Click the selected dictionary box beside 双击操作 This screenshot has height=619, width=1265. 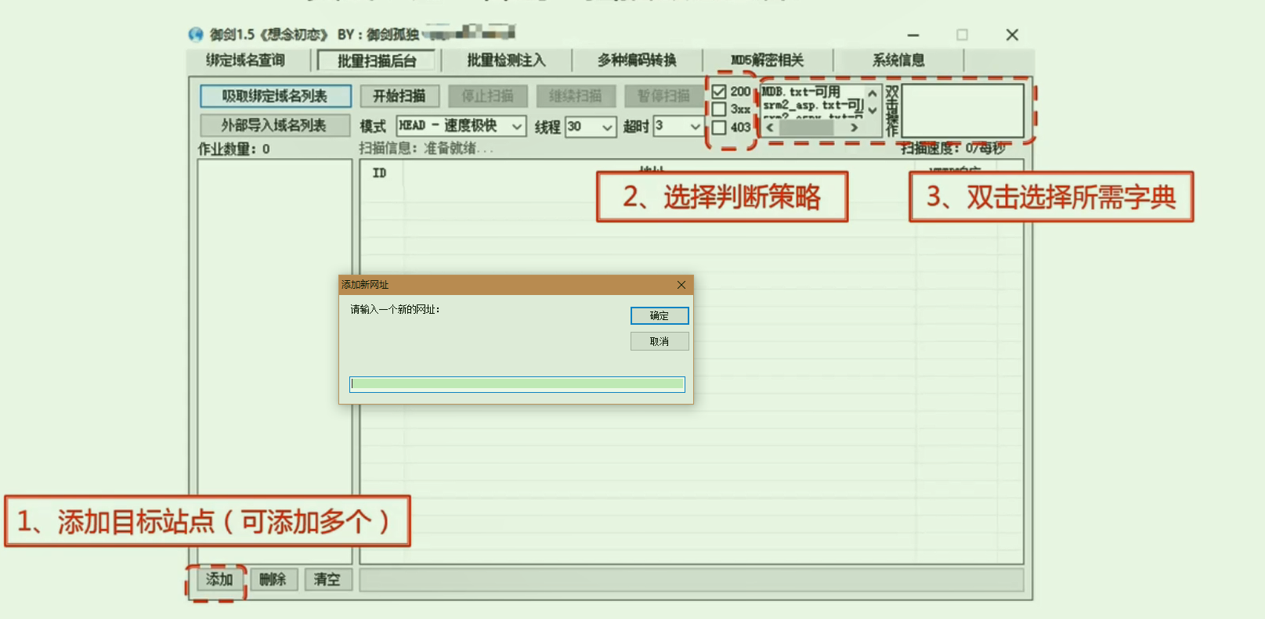point(963,110)
